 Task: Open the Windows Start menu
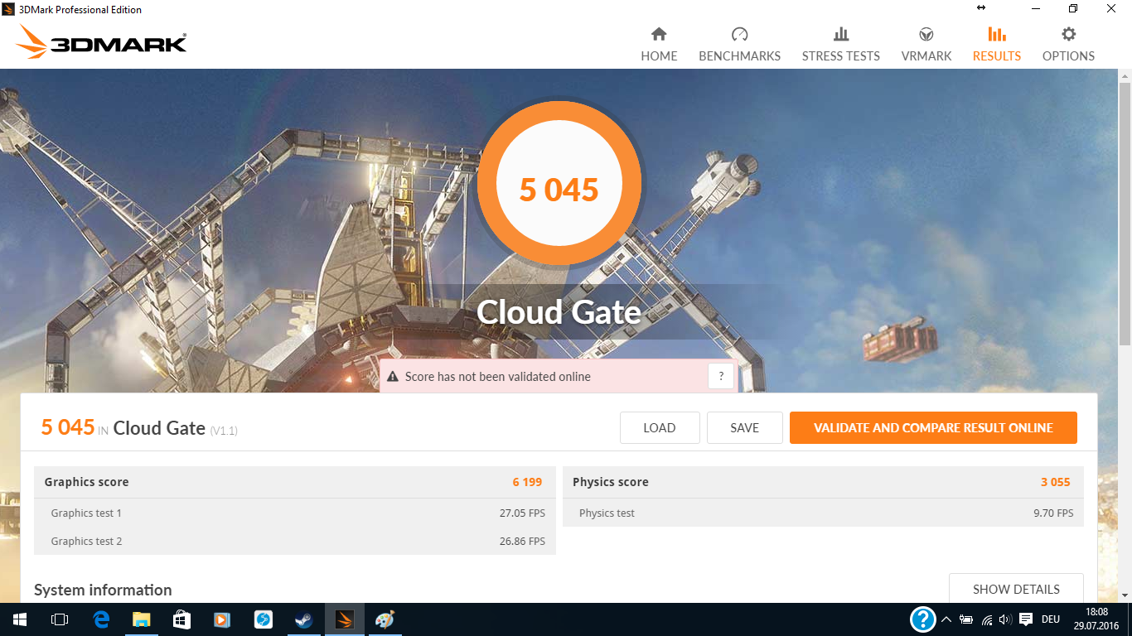click(x=19, y=619)
